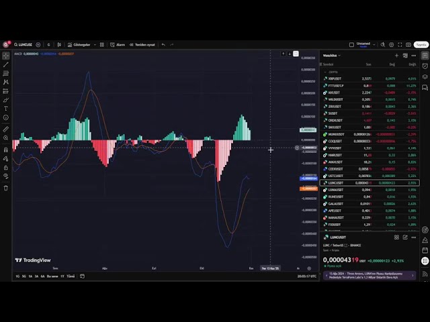
Task: Enter fullscreen mode from top toolbar
Action: 399,45
